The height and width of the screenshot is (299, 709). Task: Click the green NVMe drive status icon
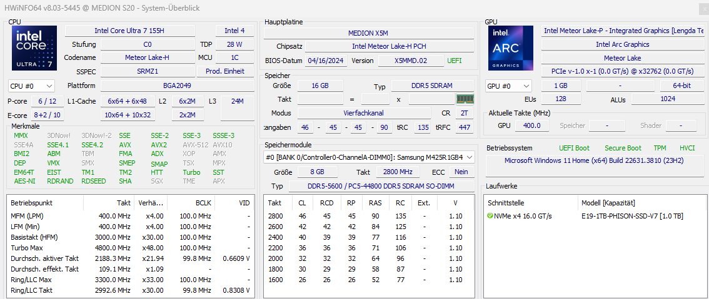tap(490, 216)
